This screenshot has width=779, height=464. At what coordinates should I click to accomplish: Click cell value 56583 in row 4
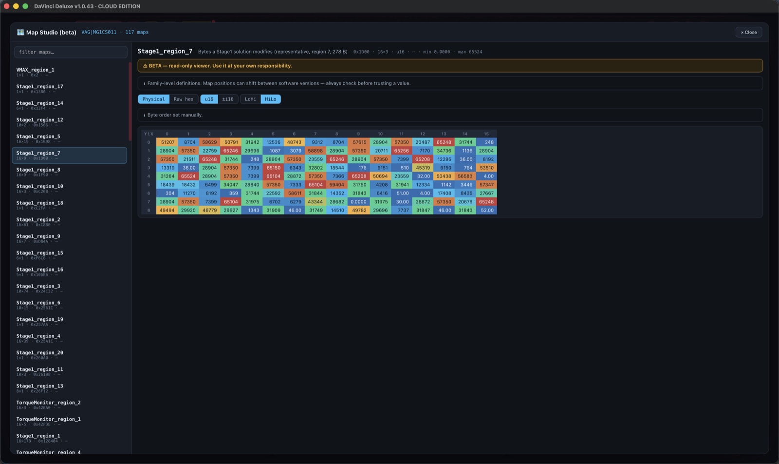click(465, 176)
